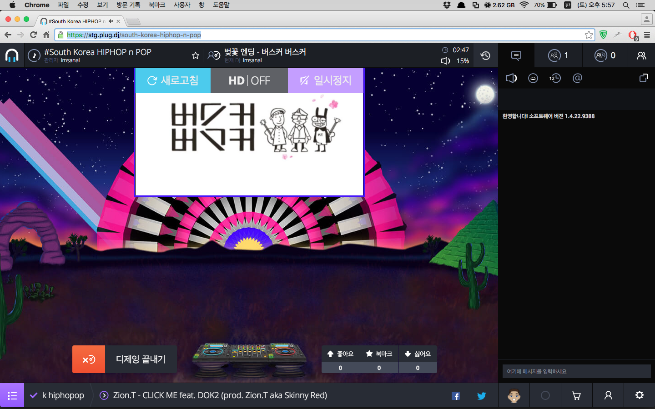Share the room on Twitter

[482, 395]
